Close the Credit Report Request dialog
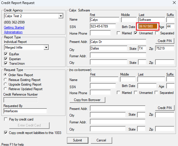This screenshot has height=146, width=178. click(174, 3)
